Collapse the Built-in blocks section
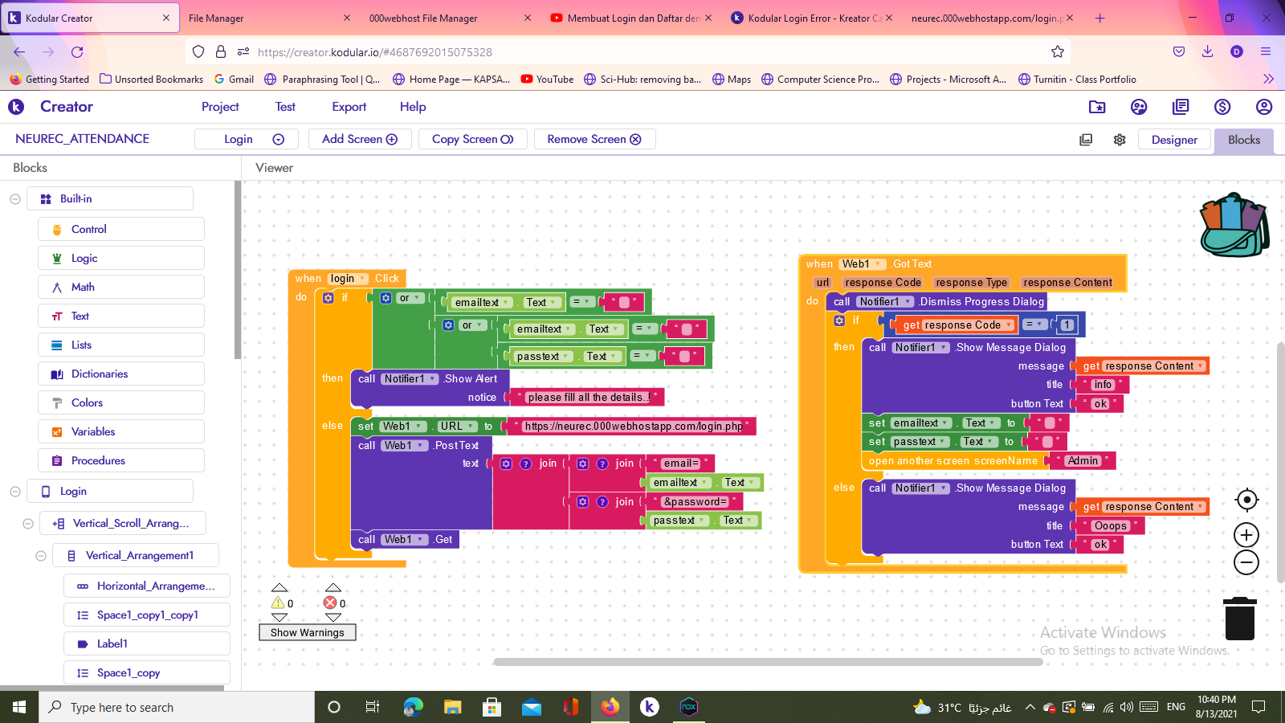The image size is (1285, 723). 15,199
